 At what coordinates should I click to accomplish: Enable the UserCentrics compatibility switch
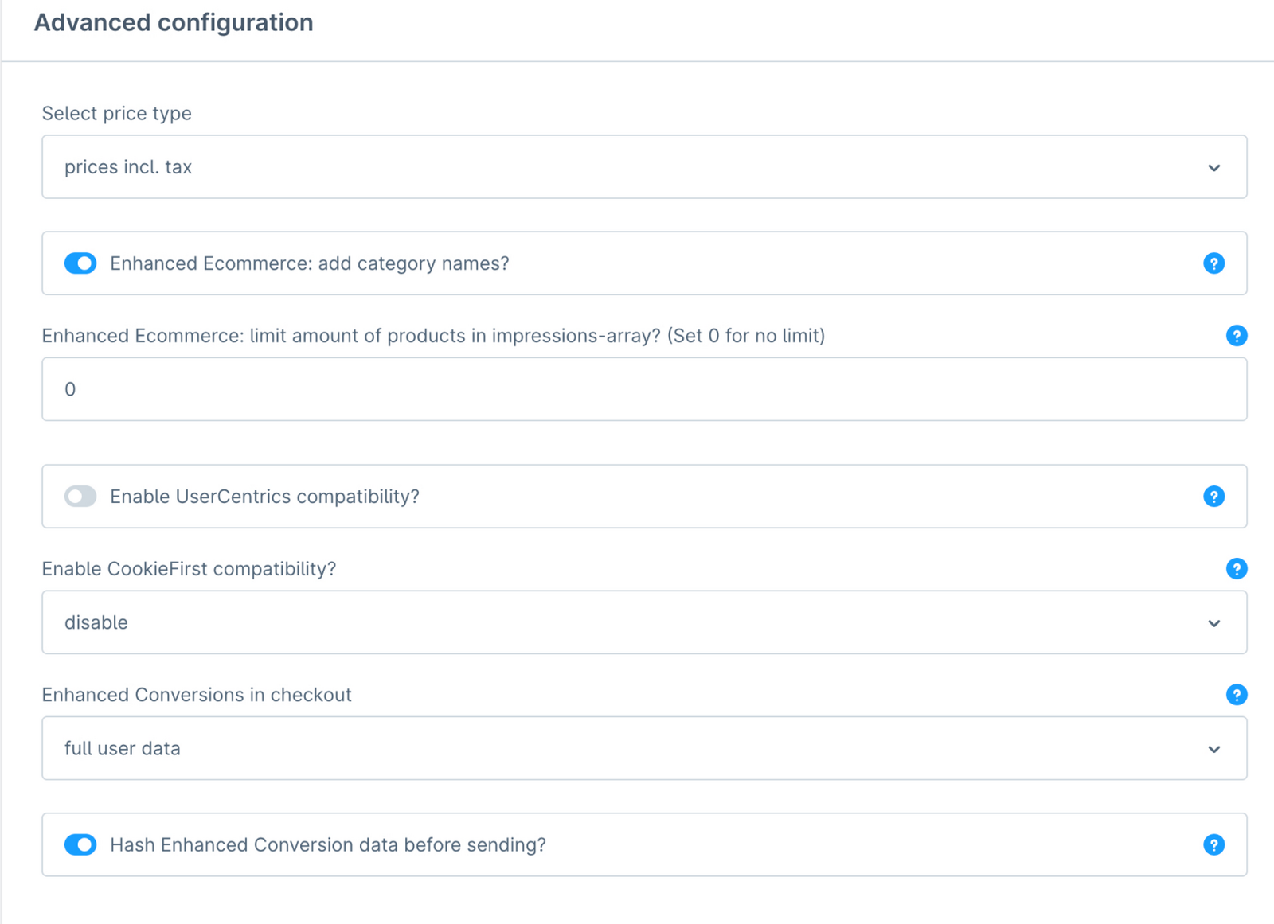tap(80, 497)
